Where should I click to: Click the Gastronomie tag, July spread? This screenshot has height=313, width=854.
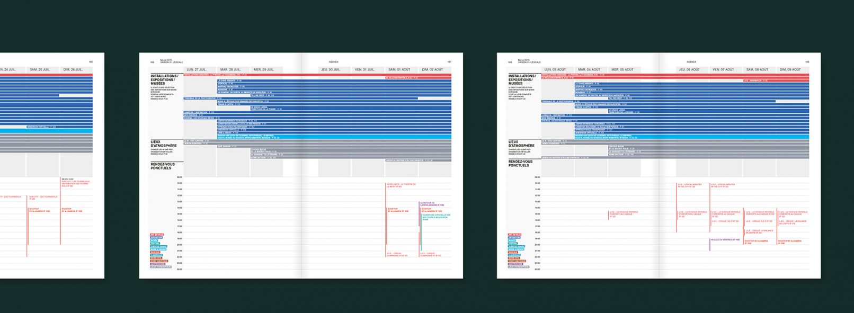[157, 264]
